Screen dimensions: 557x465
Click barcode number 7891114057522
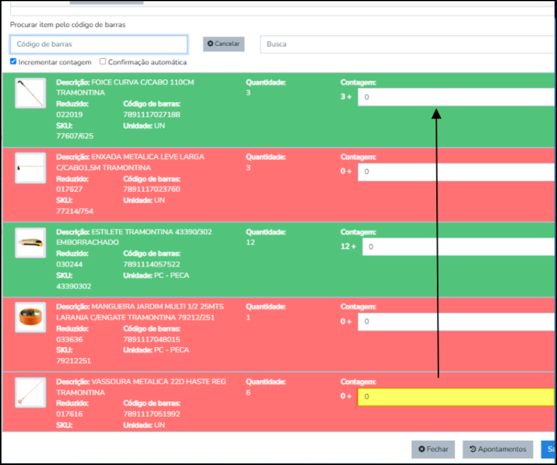(152, 264)
